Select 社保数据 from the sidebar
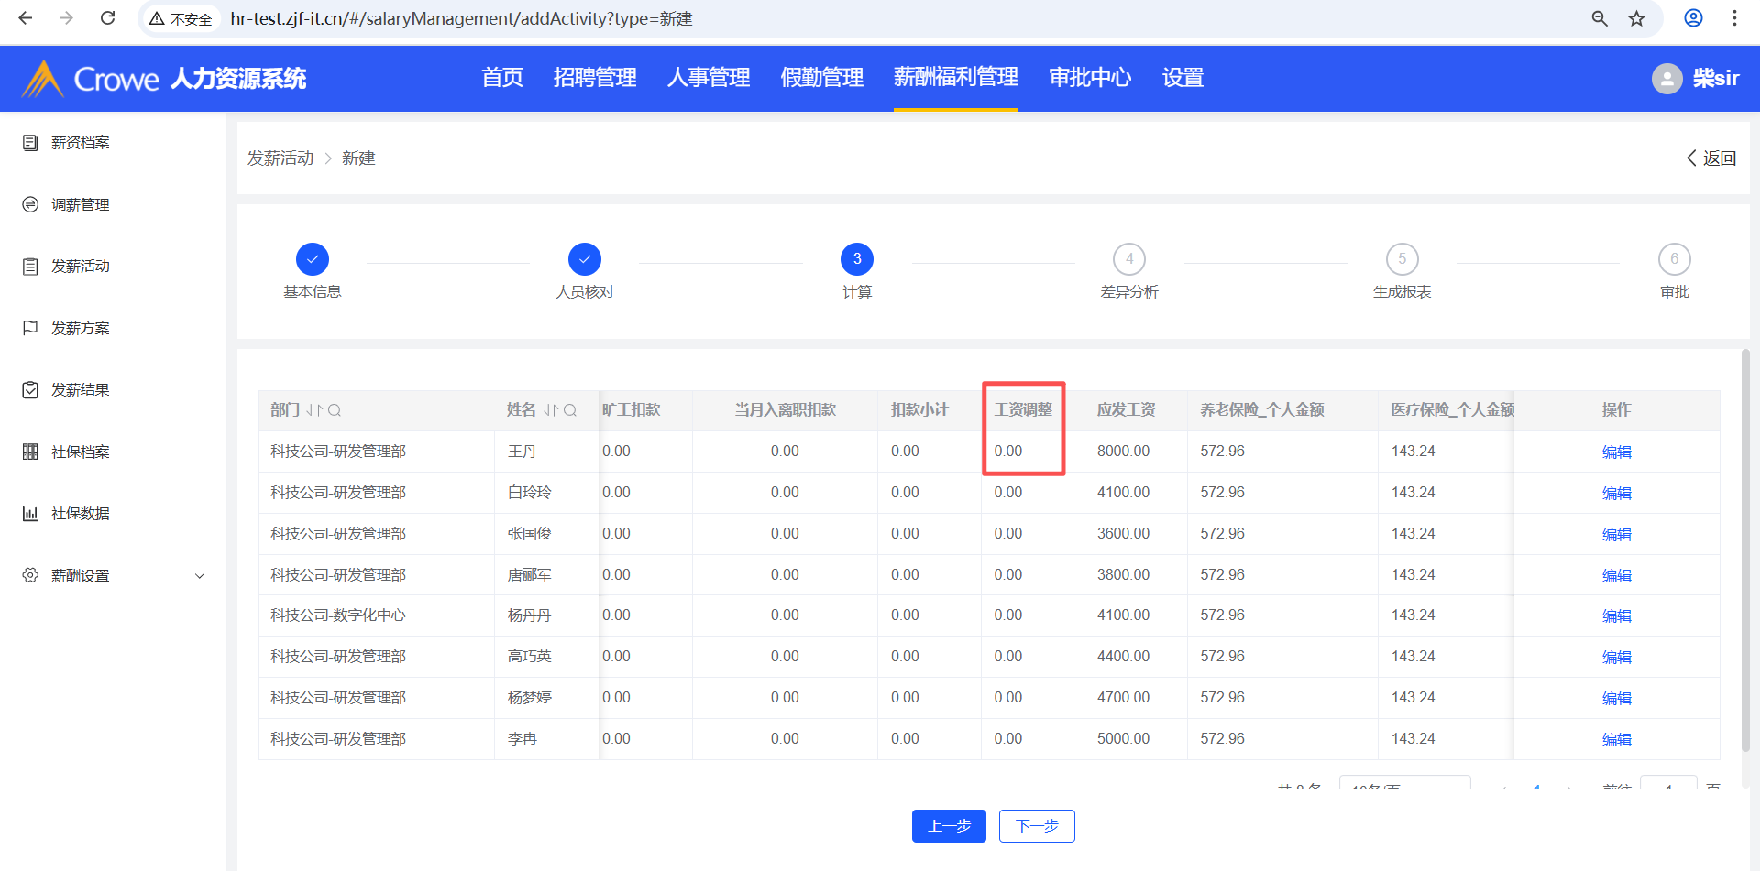 80,514
